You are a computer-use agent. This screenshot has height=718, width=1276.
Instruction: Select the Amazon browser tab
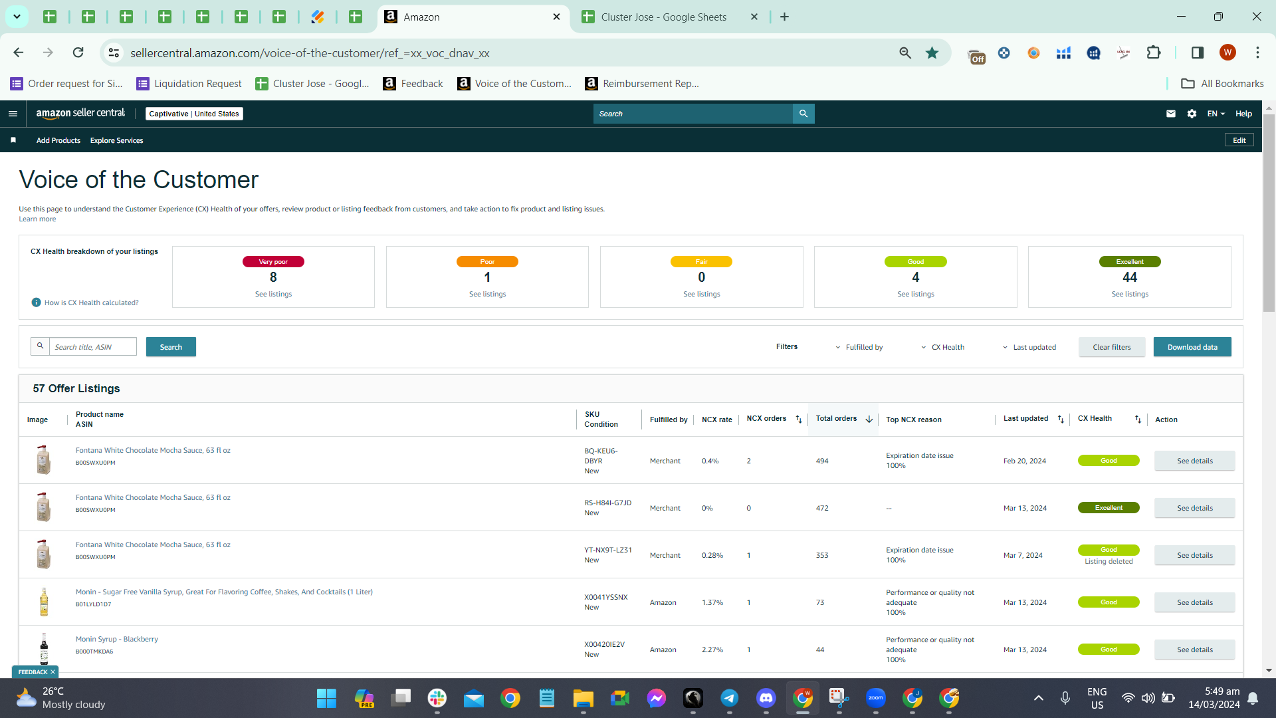point(473,17)
